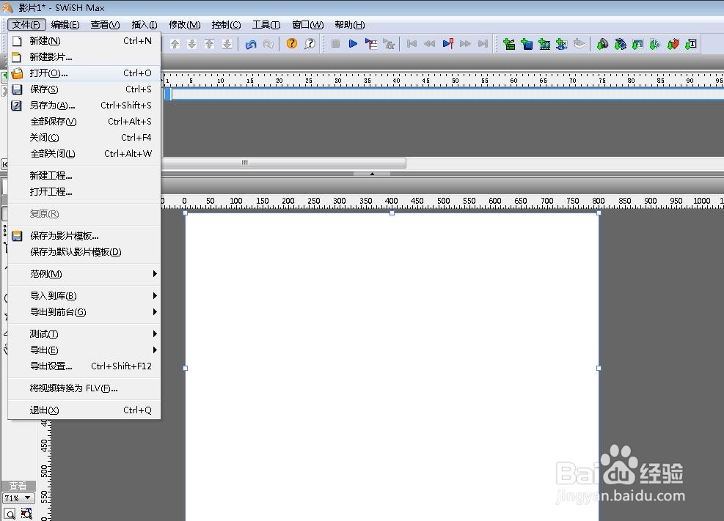Click the Undo icon in toolbar
The image size is (724, 521).
(x=251, y=44)
